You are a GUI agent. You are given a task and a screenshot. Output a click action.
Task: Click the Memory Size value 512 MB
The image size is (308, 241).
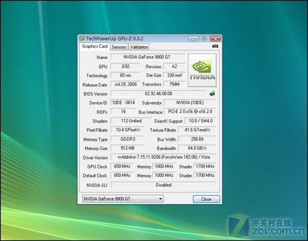(x=128, y=148)
